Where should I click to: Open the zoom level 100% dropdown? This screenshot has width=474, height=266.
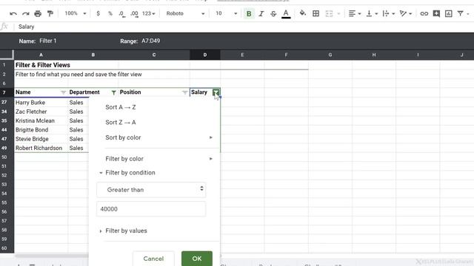(76, 13)
